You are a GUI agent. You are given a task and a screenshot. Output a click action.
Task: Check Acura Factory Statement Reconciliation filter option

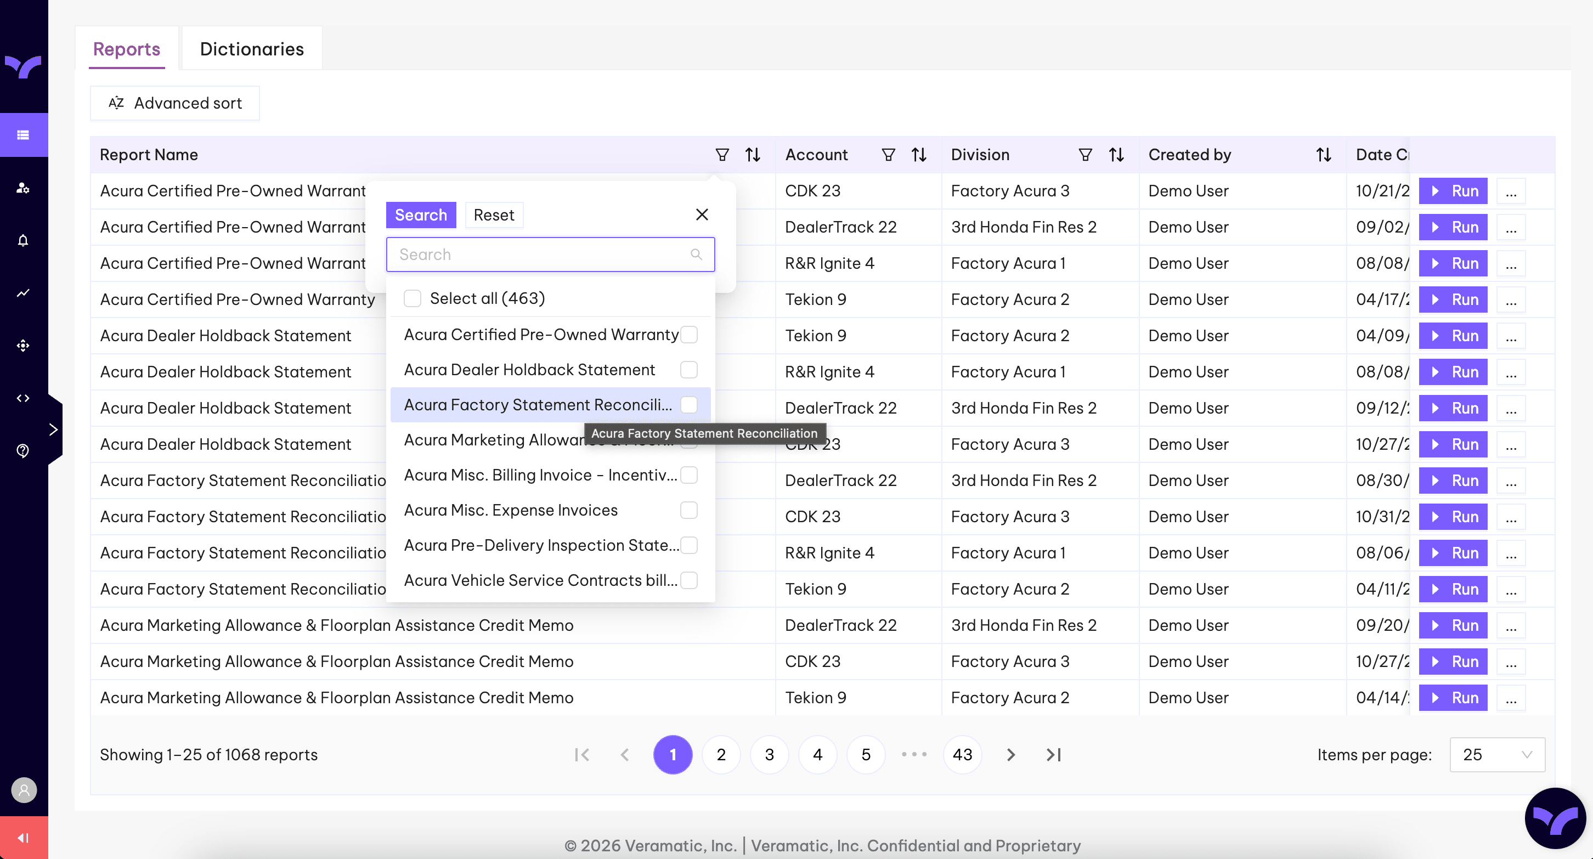click(689, 404)
